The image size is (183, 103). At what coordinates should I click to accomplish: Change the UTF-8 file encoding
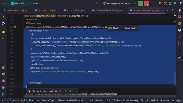(x=154, y=100)
